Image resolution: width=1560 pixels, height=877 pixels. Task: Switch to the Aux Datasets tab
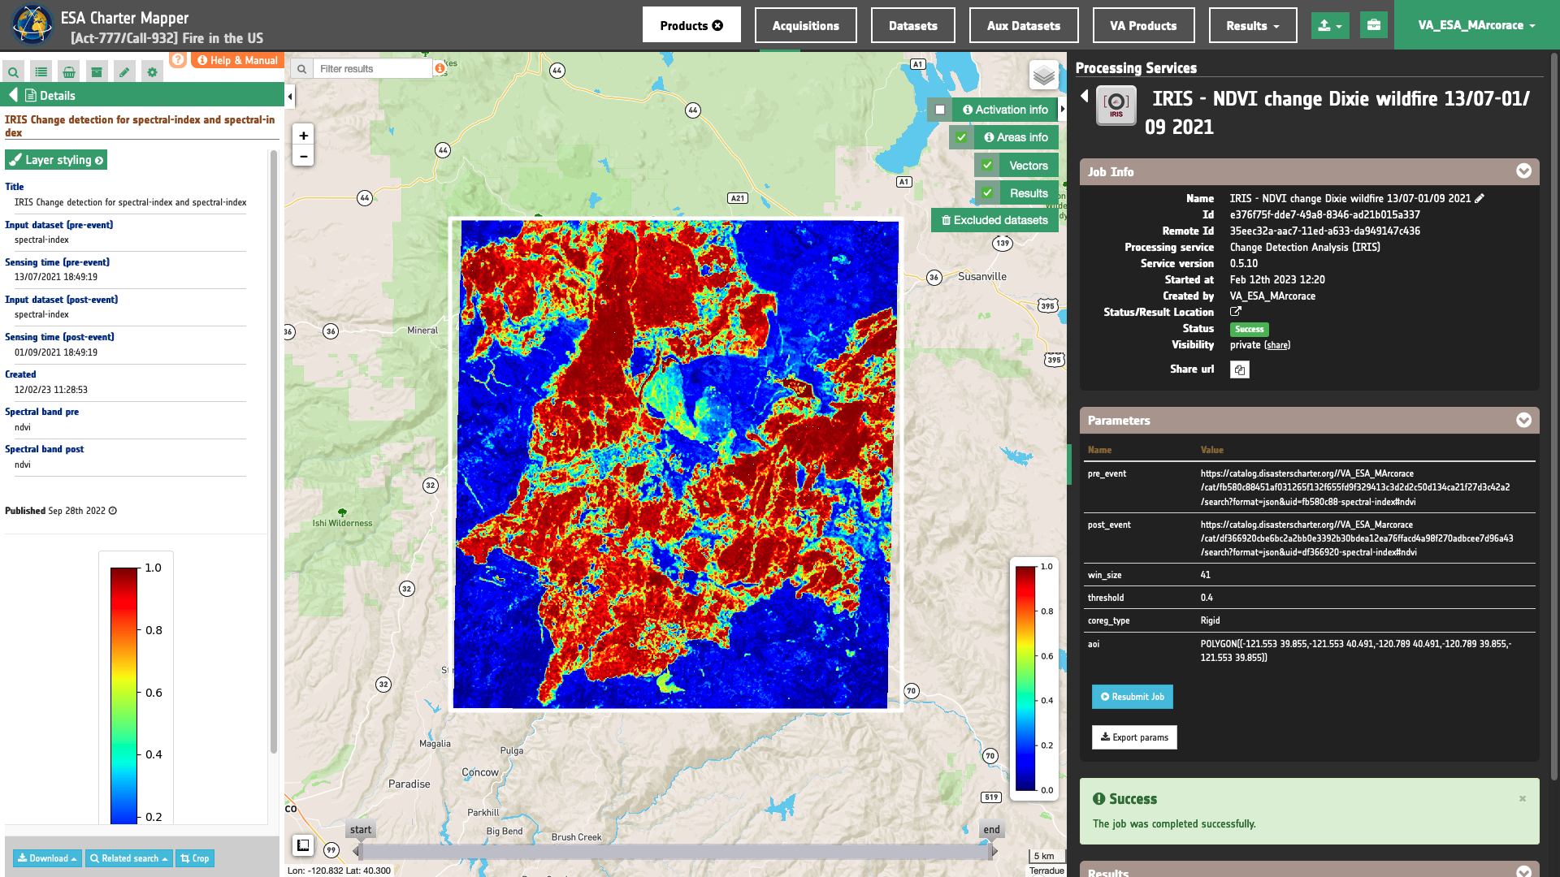[x=1024, y=25]
